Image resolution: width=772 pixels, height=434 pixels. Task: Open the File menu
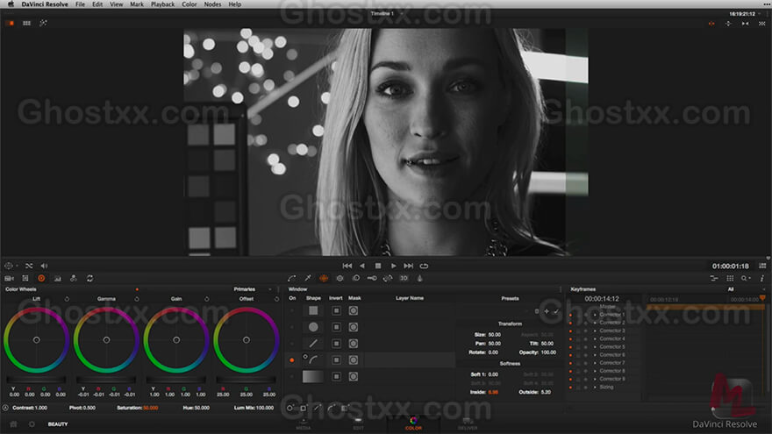pyautogui.click(x=80, y=4)
